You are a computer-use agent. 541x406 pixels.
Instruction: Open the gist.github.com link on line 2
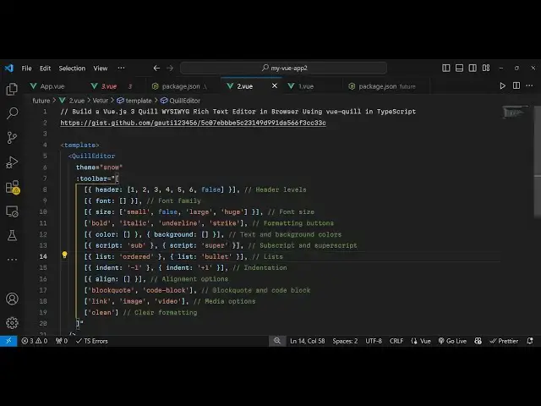193,123
